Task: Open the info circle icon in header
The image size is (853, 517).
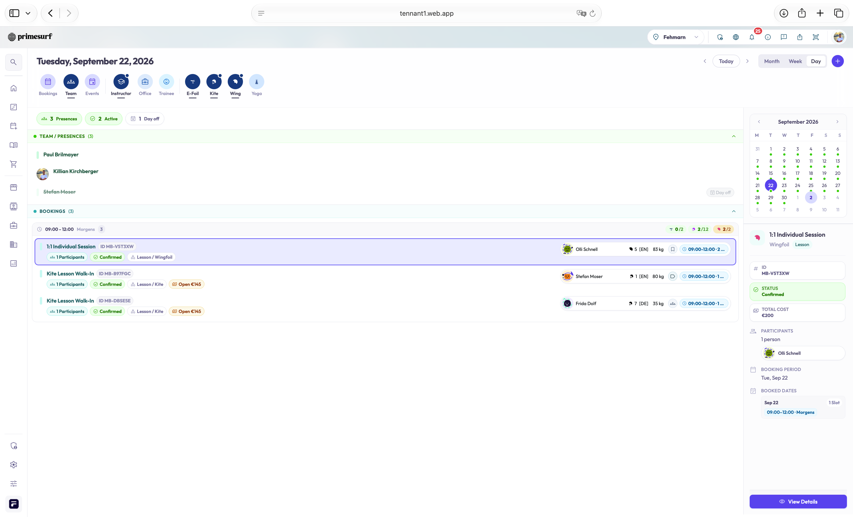Action: [767, 37]
